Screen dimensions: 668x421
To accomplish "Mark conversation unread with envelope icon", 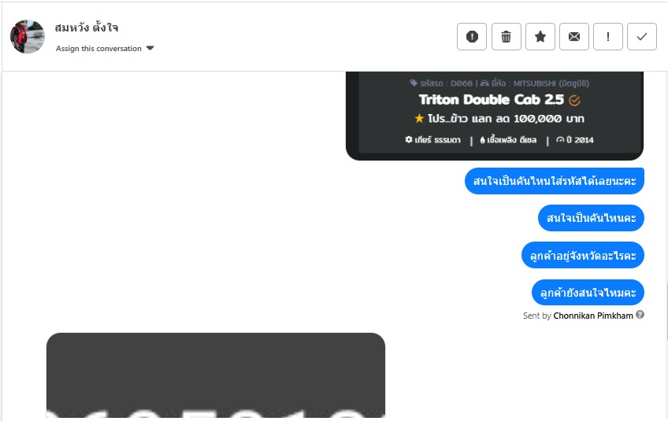I will pyautogui.click(x=574, y=37).
